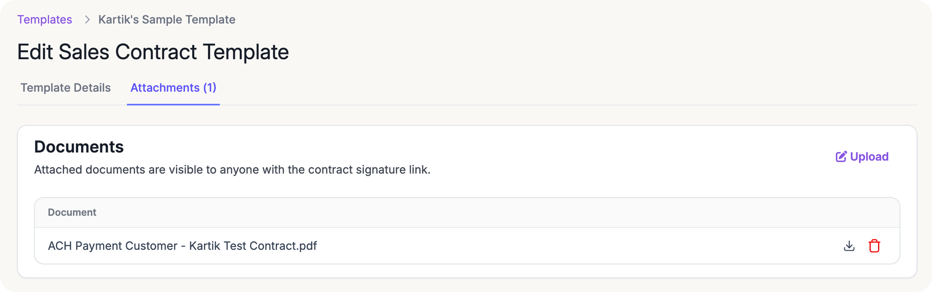The image size is (932, 292).
Task: Click the Documents section heading
Action: (x=79, y=147)
